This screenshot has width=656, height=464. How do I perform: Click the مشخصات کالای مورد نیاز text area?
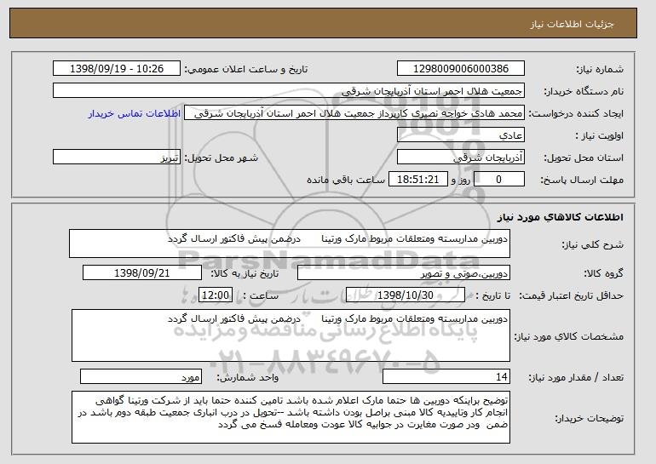291,335
